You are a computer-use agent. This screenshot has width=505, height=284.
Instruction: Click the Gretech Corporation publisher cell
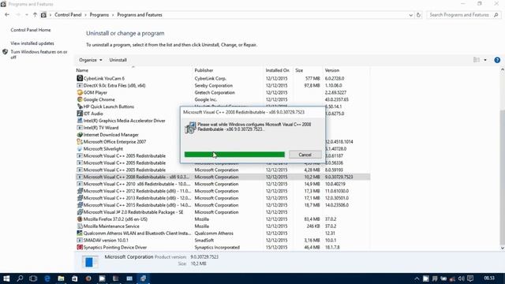click(x=215, y=92)
